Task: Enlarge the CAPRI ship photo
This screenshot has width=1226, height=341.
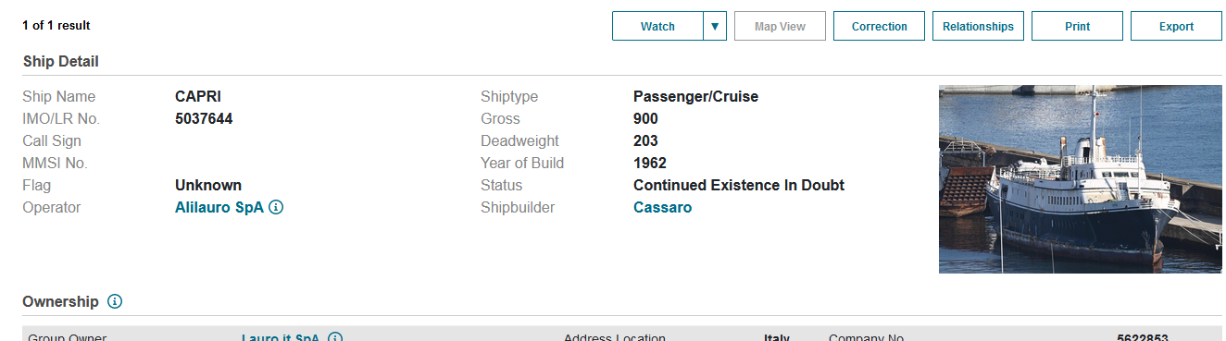Action: [1081, 179]
